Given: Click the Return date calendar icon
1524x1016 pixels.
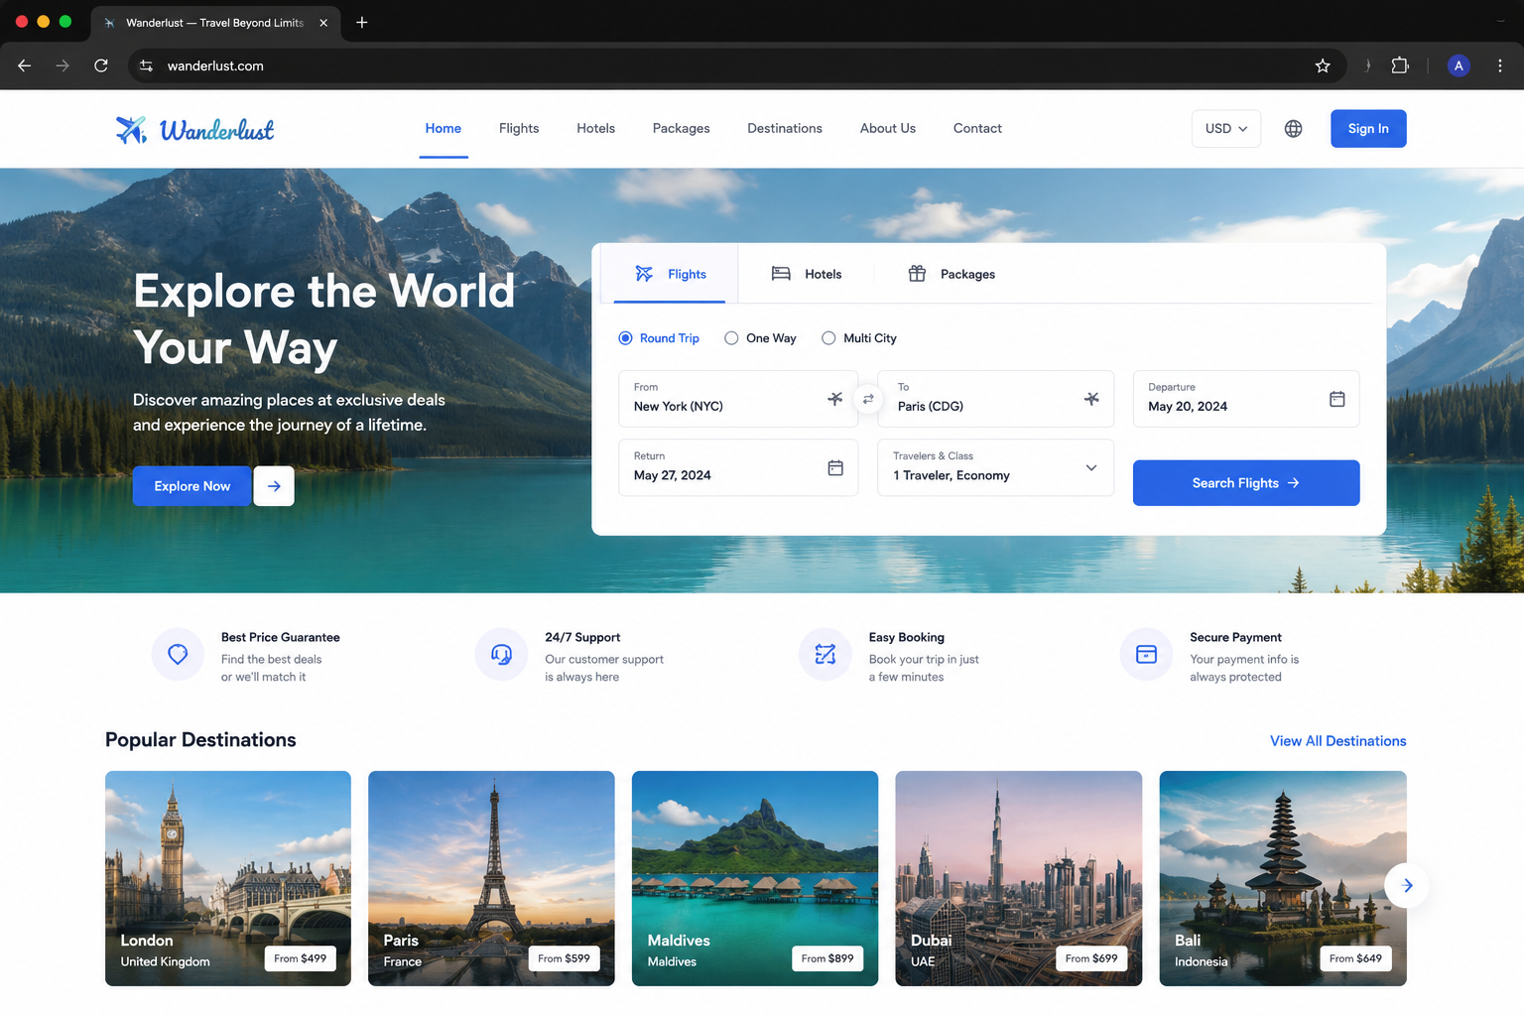Looking at the screenshot, I should coord(835,467).
